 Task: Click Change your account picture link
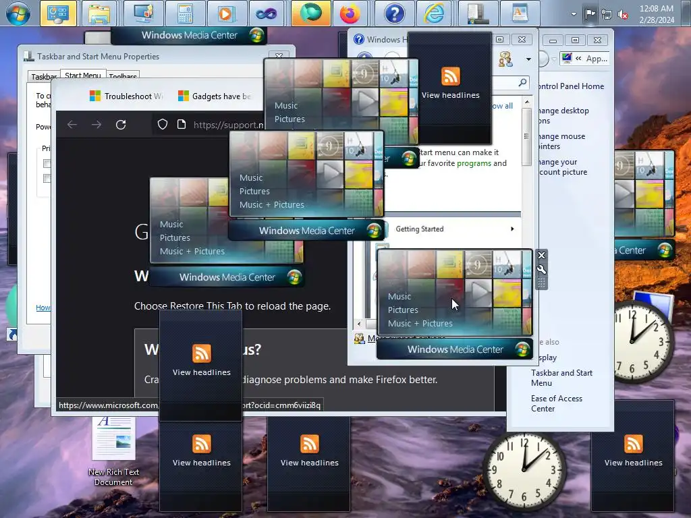[x=563, y=167]
